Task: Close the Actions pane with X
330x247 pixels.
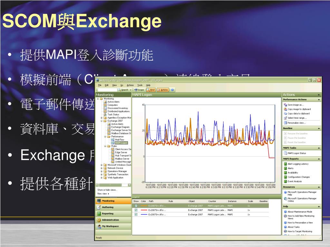Action: 319,95
